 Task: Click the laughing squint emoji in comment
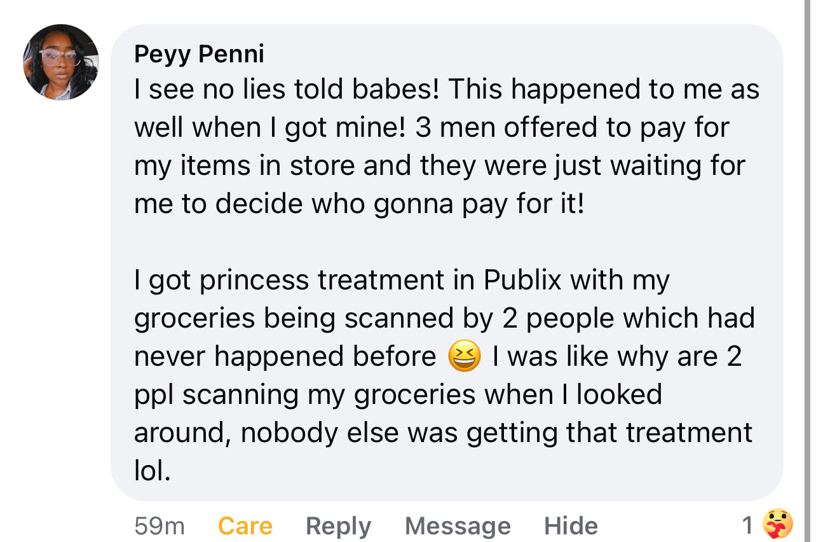tap(464, 357)
